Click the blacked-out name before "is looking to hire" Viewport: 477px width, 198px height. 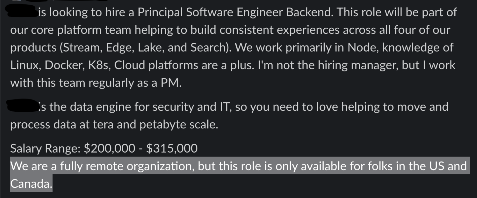pyautogui.click(x=22, y=11)
